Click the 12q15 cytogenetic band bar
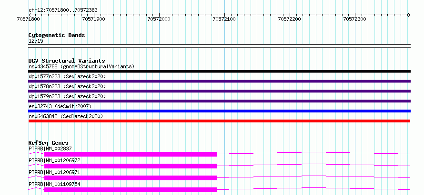The image size is (424, 195). 219,46
